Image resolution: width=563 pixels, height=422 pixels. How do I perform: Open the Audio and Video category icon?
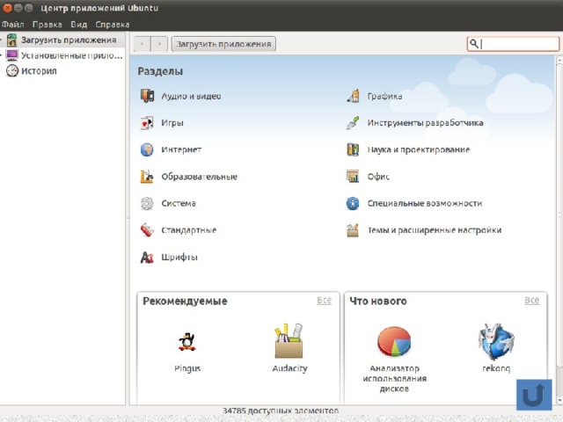point(147,96)
